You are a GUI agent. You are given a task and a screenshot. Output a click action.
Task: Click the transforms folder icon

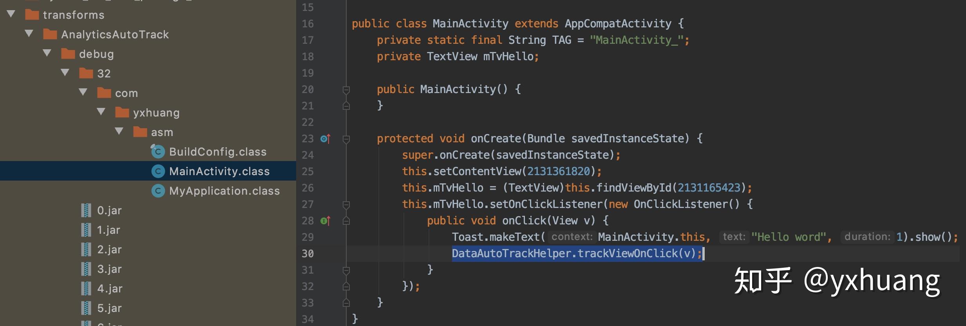32,15
